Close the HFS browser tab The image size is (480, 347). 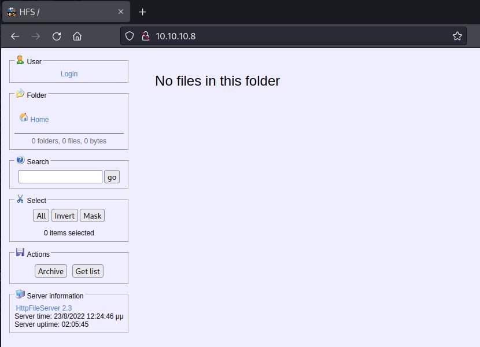coord(121,12)
